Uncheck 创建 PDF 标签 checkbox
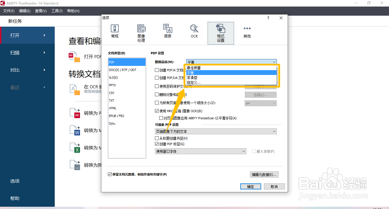This screenshot has width=389, height=209. pyautogui.click(x=157, y=144)
